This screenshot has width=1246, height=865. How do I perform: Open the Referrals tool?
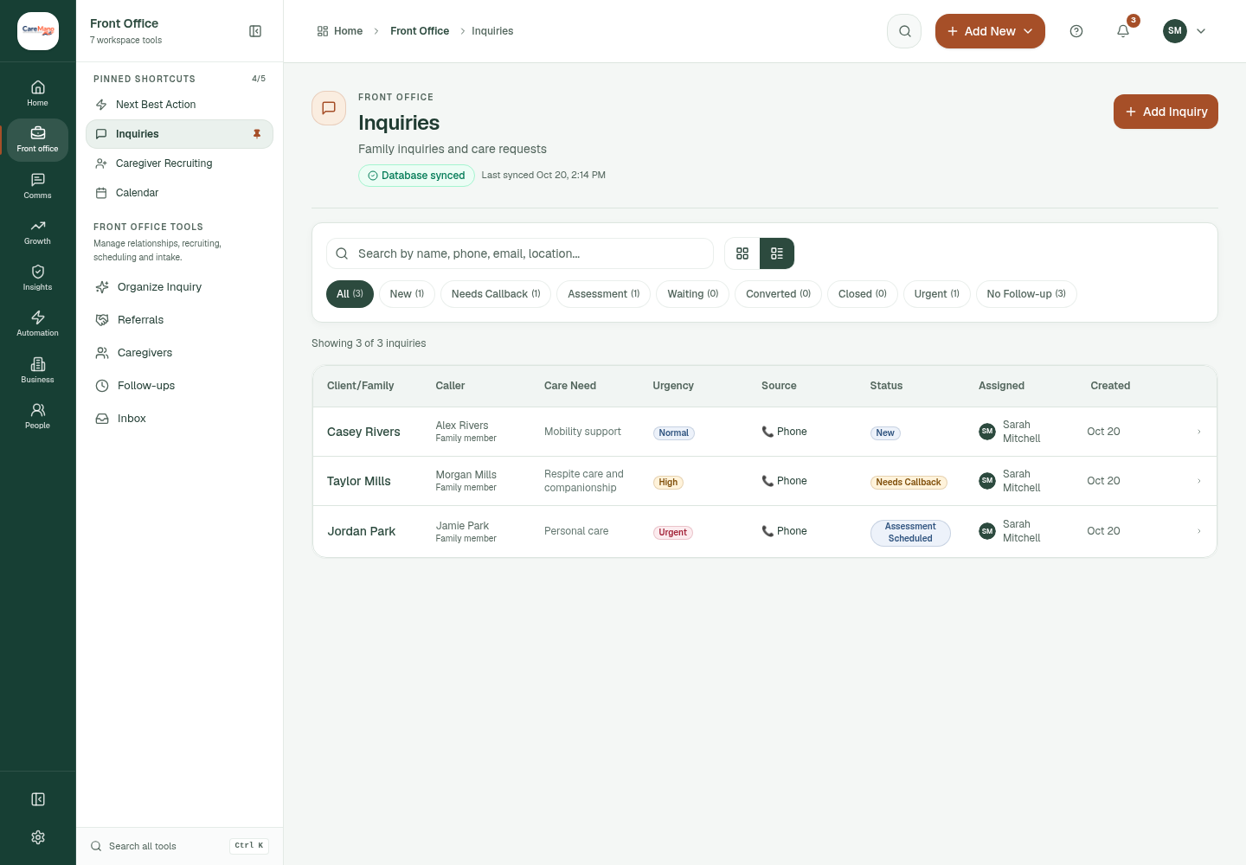point(179,320)
